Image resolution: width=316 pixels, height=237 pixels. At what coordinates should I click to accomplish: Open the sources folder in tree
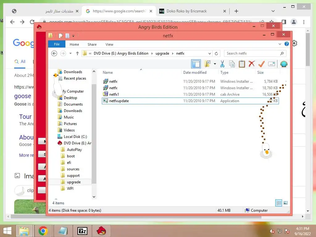tap(73, 169)
